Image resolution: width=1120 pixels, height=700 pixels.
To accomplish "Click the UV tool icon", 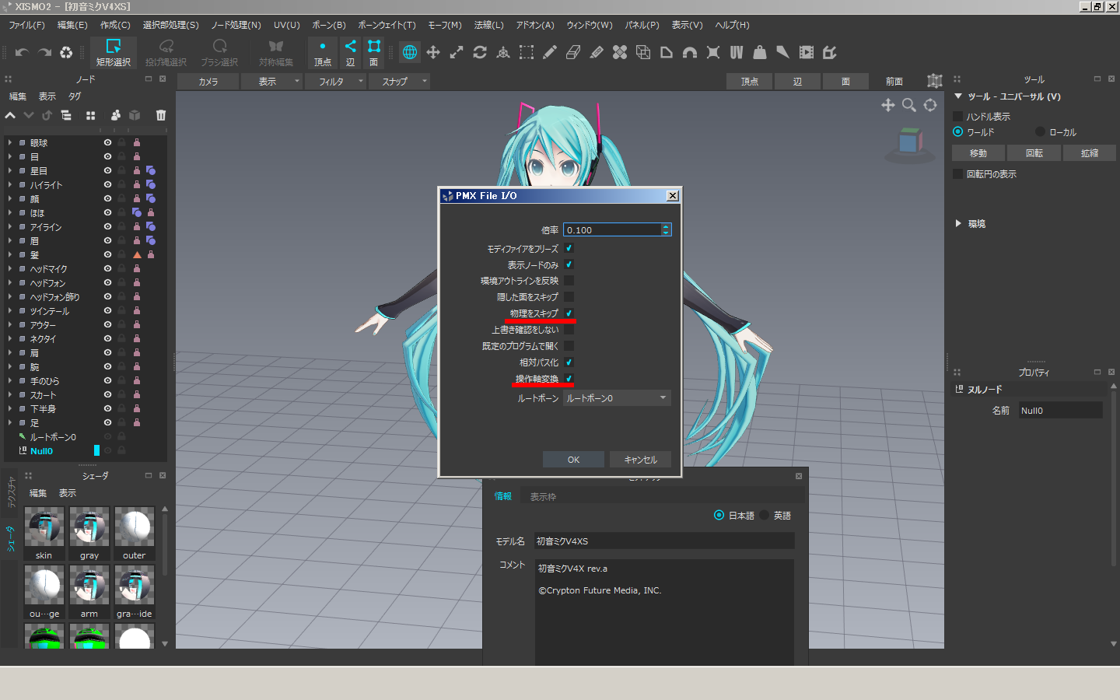I will coord(737,52).
